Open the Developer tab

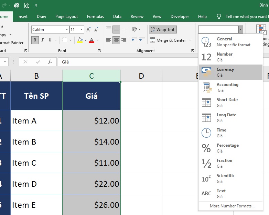[x=180, y=17]
